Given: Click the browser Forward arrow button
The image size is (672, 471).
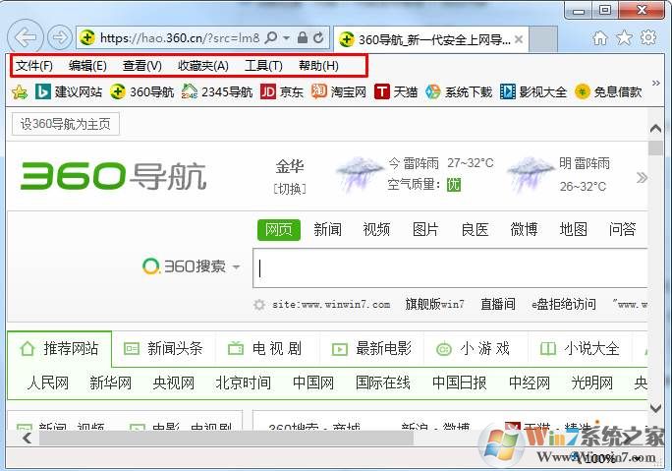Looking at the screenshot, I should (x=60, y=37).
